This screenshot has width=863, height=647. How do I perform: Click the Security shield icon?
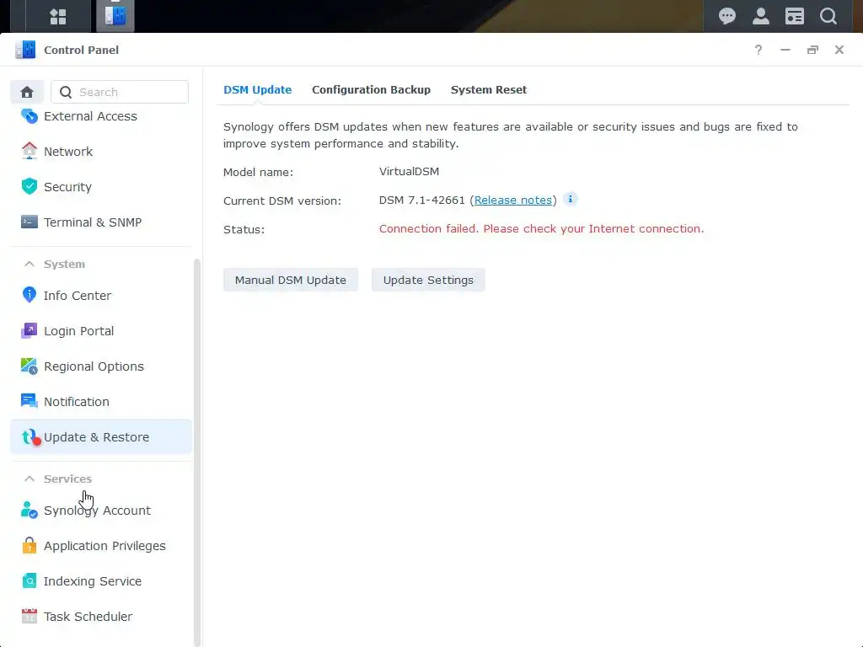pos(29,186)
